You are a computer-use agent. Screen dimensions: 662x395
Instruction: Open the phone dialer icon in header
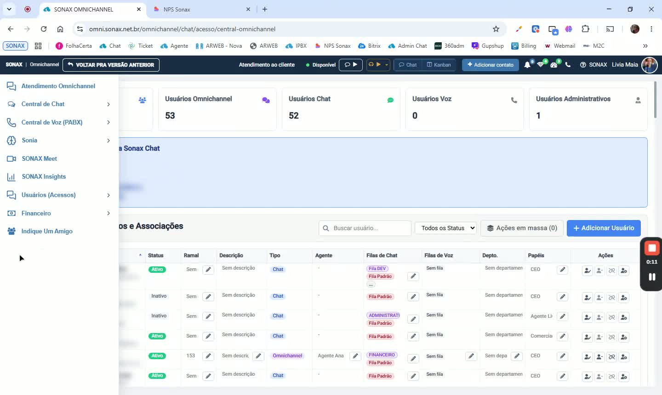[x=568, y=65]
